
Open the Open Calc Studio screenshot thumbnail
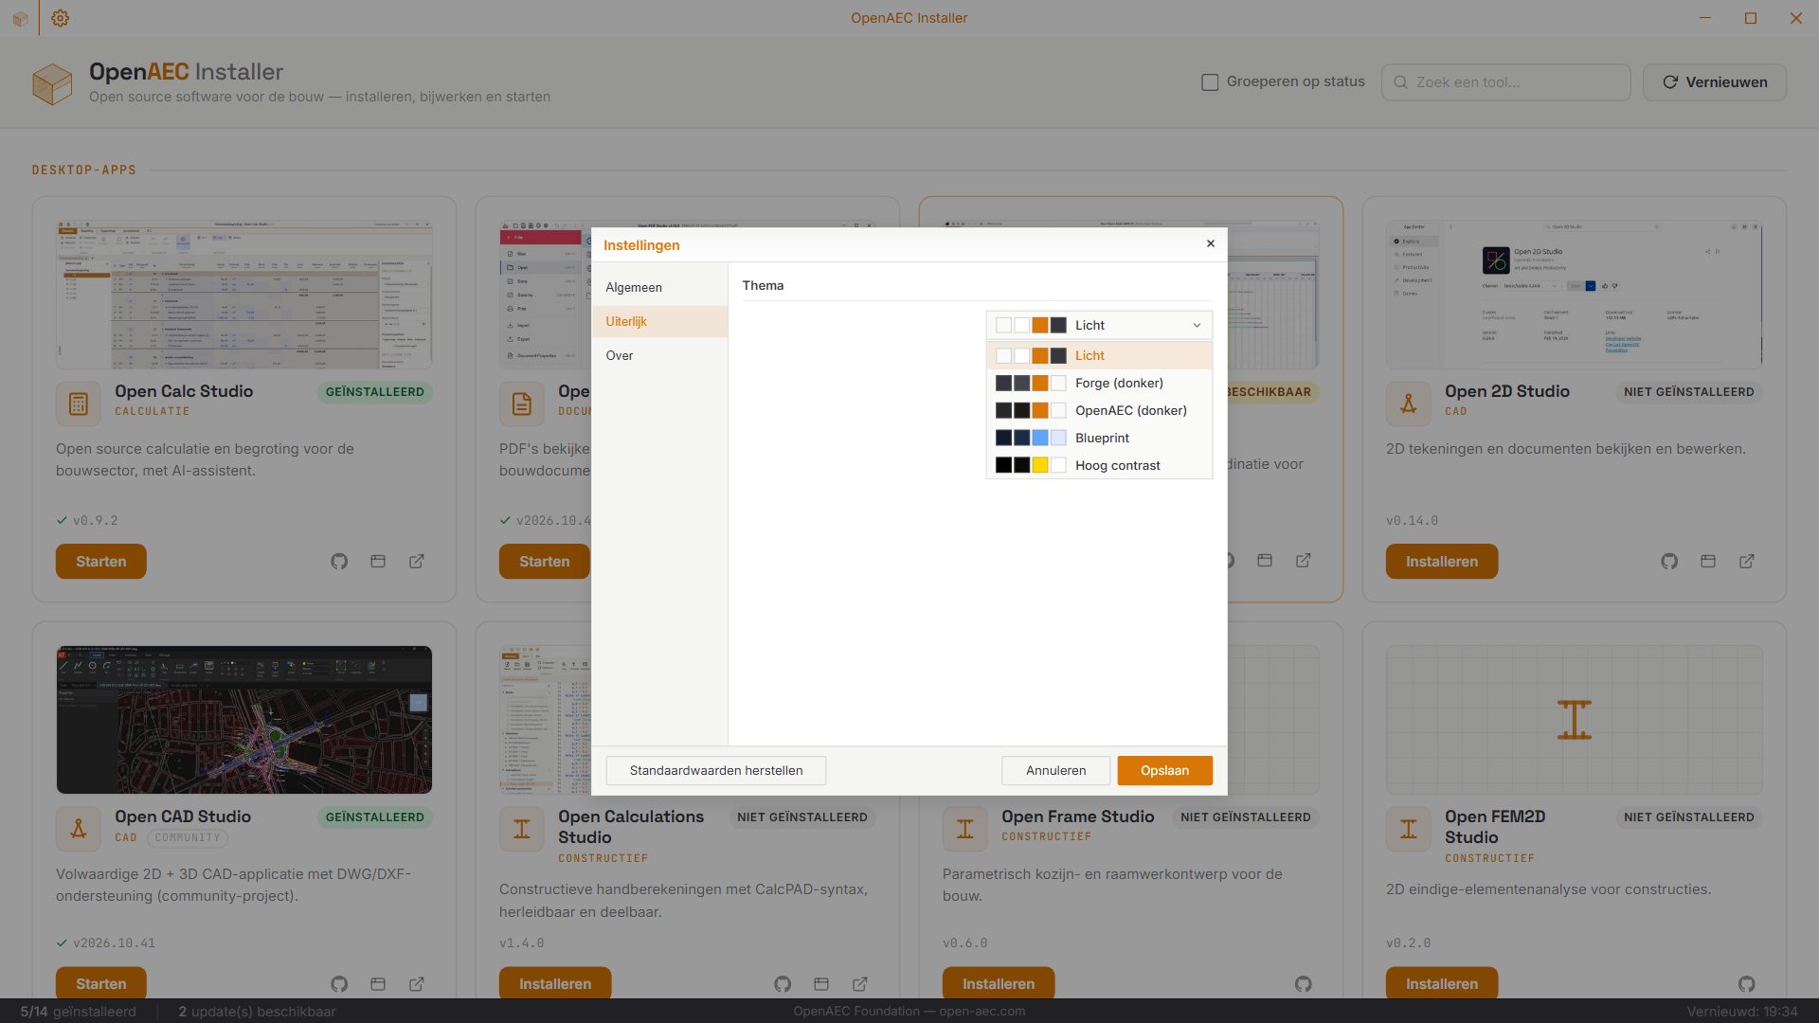point(244,296)
